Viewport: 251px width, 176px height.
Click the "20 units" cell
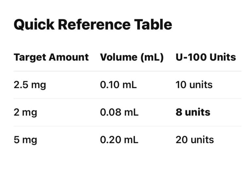point(194,140)
